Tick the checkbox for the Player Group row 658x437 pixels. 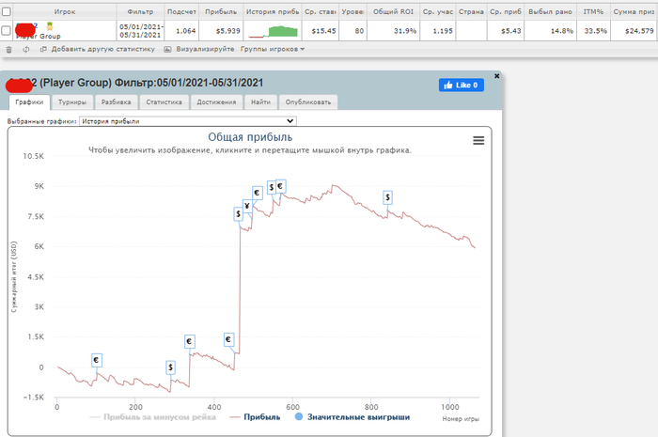(x=6, y=31)
